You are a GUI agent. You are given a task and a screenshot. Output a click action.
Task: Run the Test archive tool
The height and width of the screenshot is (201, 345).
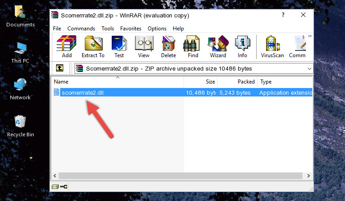click(119, 47)
